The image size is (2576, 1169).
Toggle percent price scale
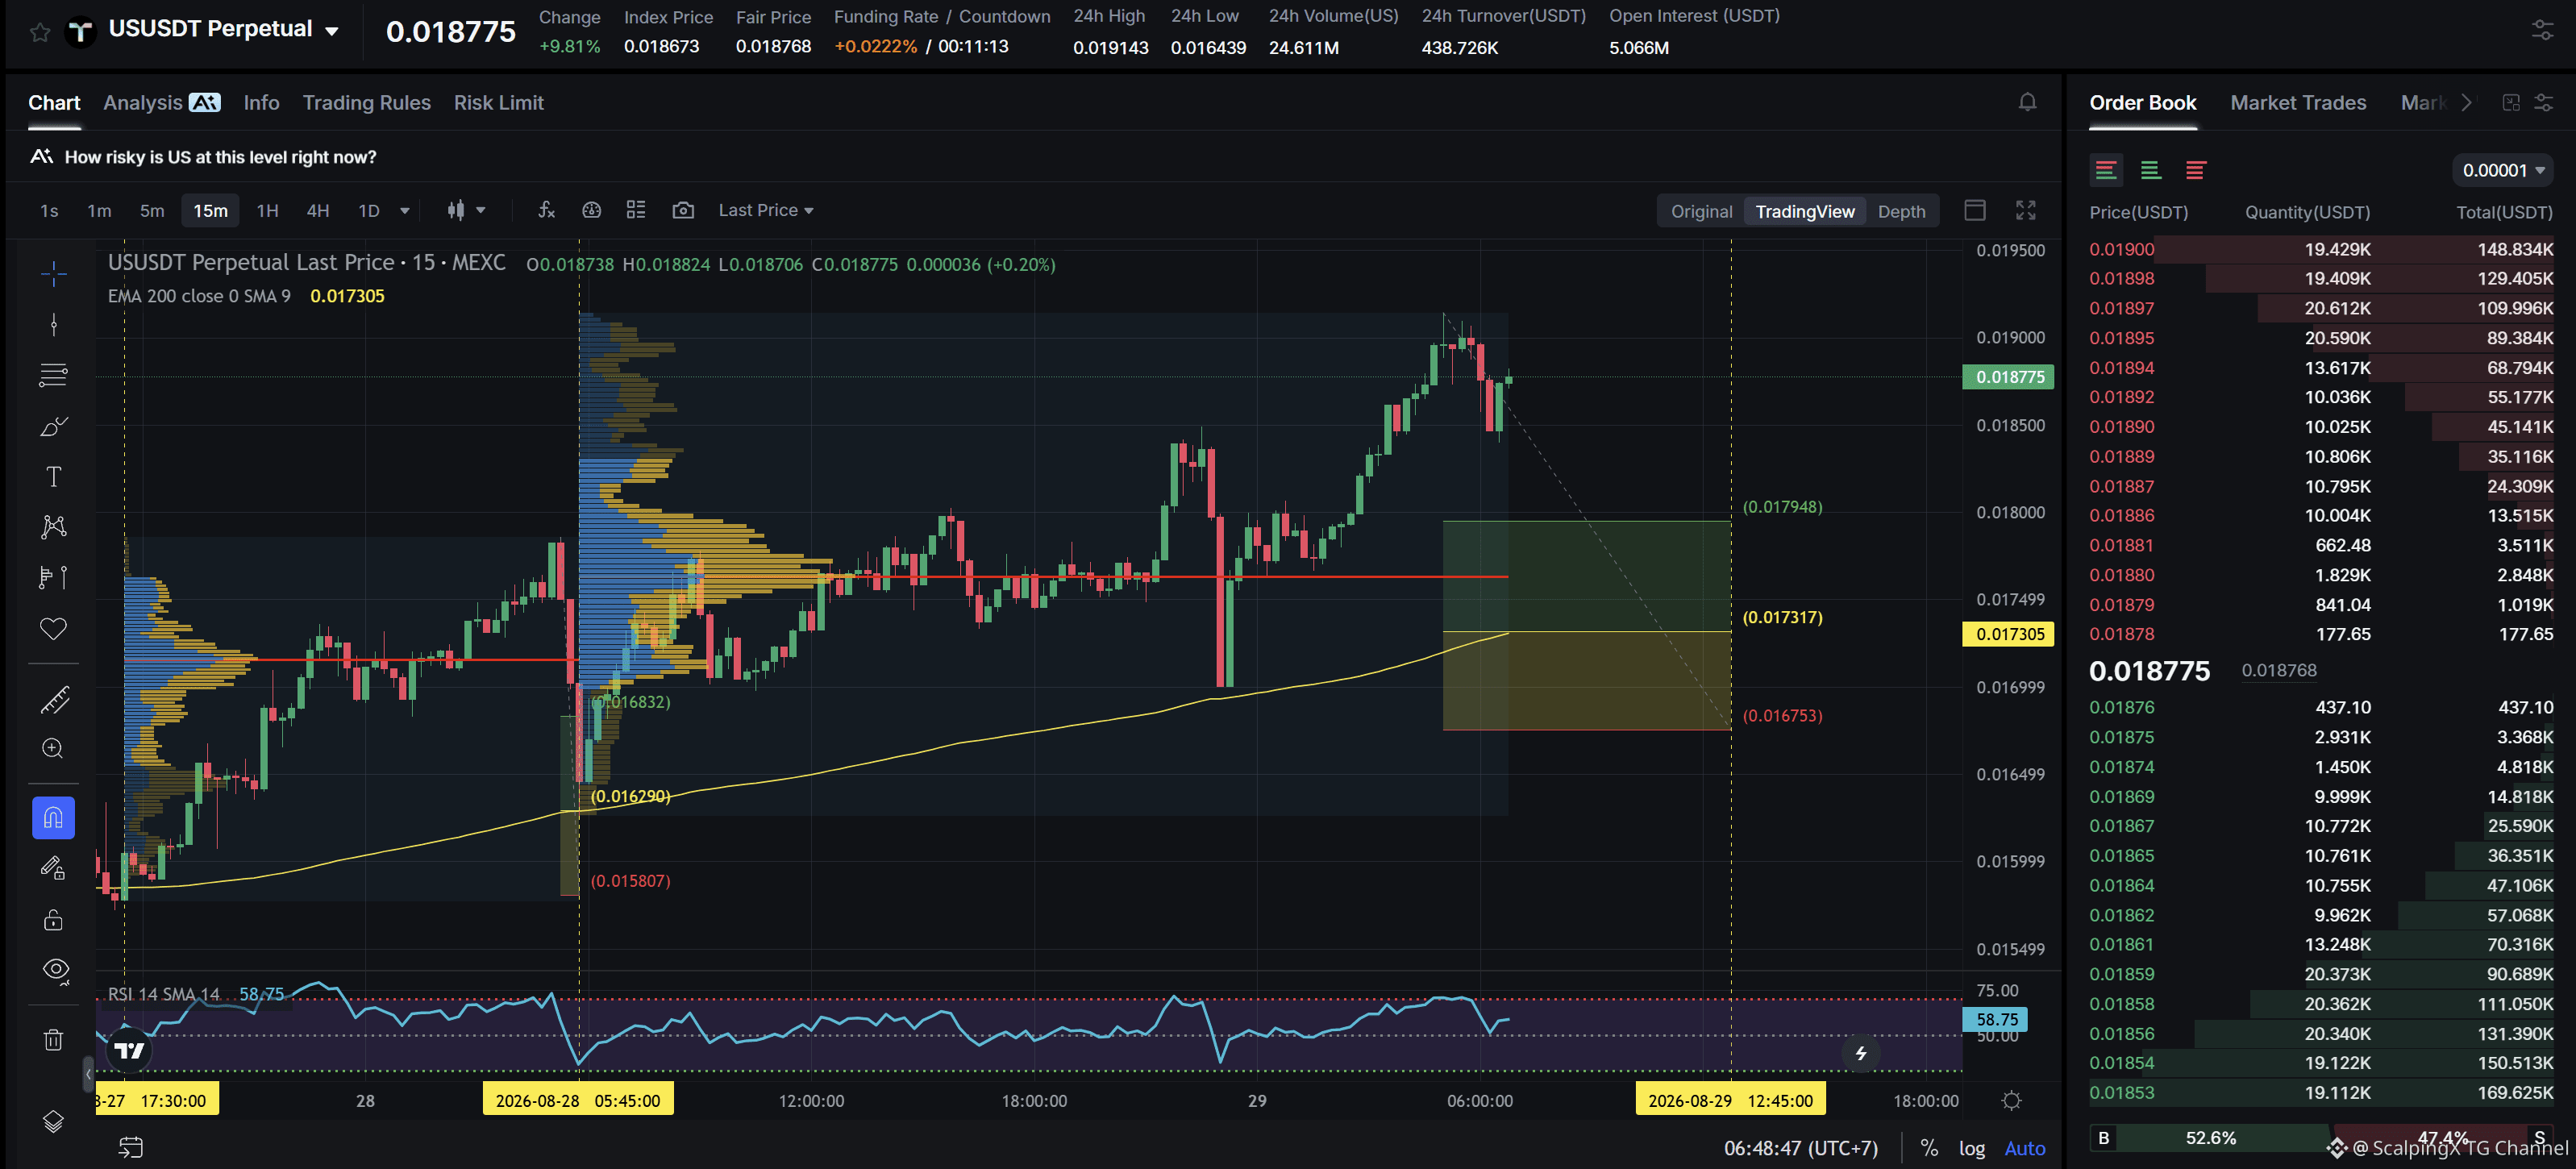pos(1929,1148)
